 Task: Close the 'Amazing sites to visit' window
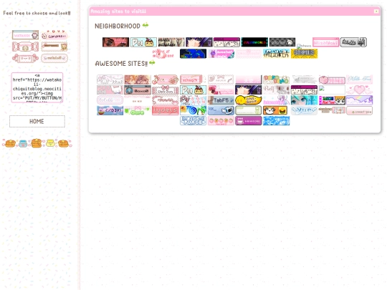pyautogui.click(x=376, y=11)
